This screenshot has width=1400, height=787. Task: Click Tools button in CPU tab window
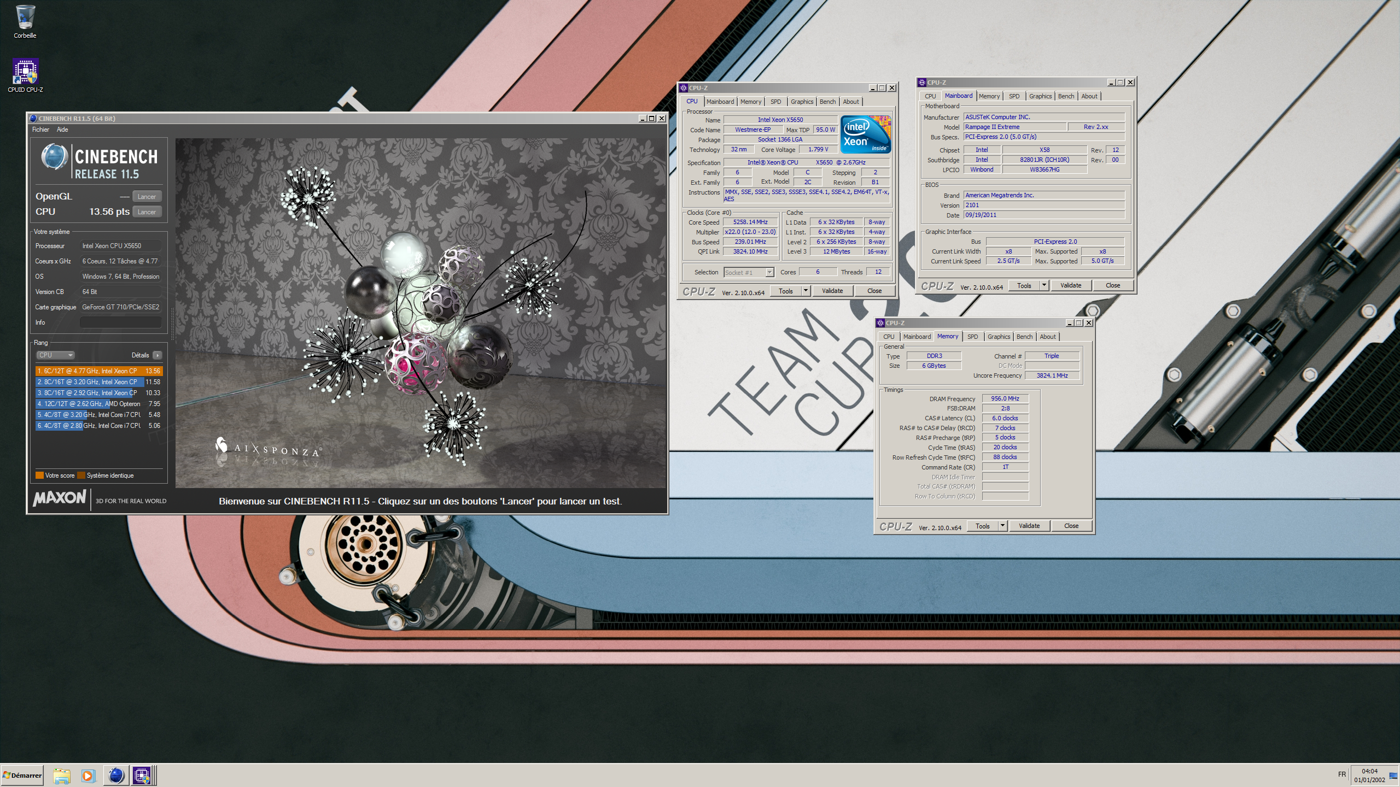pos(786,291)
